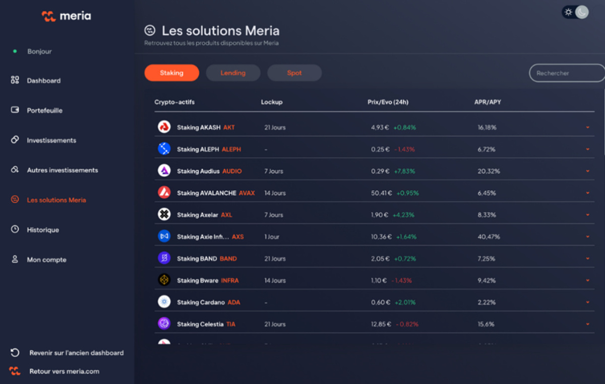Expand the Staking Axie Infinity row arrow
This screenshot has width=605, height=384.
(x=588, y=237)
